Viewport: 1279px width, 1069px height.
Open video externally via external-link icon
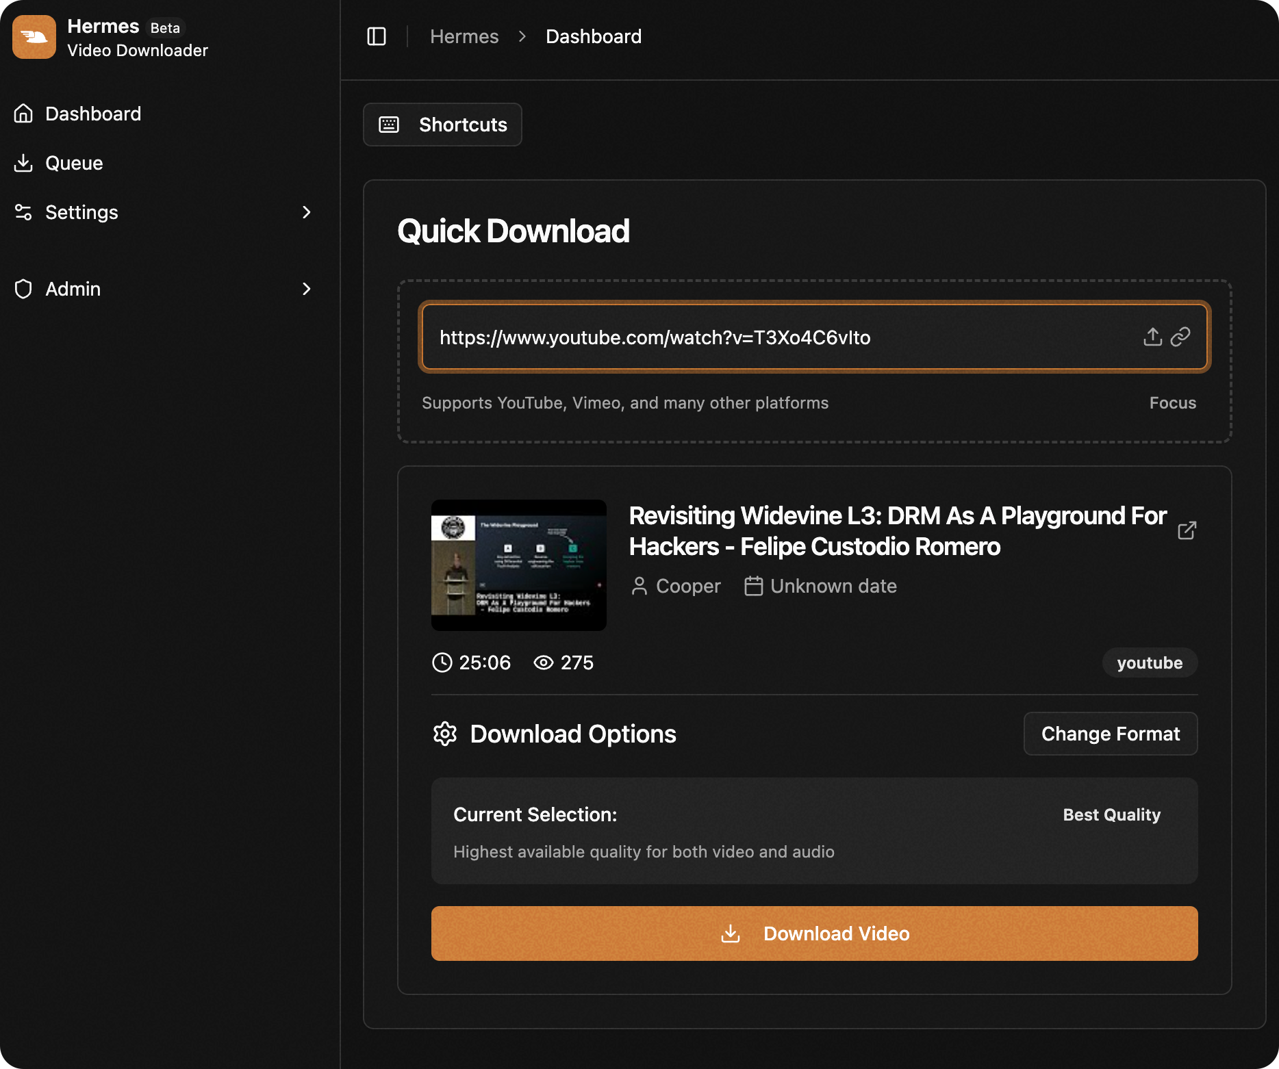(1187, 530)
